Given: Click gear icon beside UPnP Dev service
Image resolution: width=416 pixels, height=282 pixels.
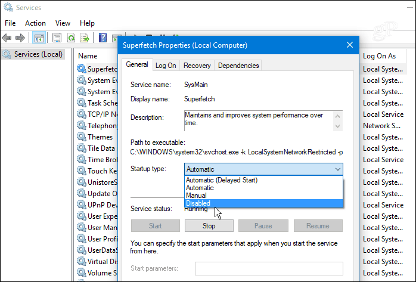Looking at the screenshot, I should [x=82, y=204].
